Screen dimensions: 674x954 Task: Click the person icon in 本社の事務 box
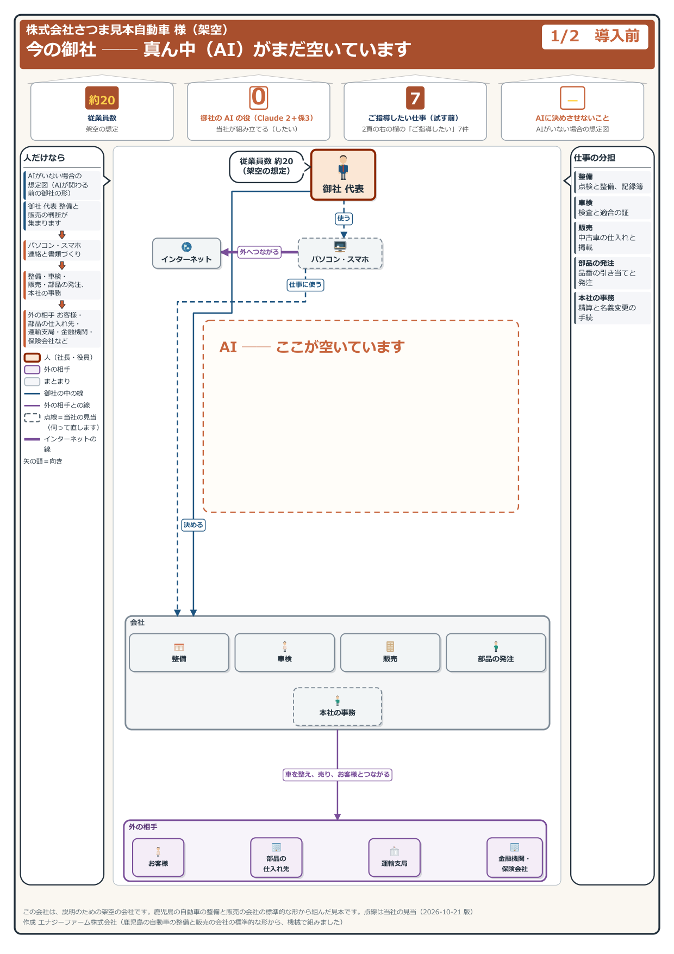pyautogui.click(x=338, y=700)
